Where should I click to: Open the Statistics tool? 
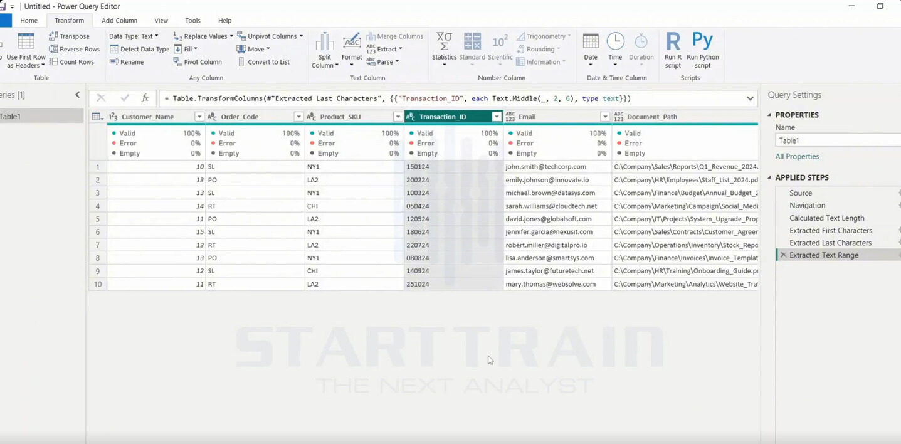(x=444, y=49)
